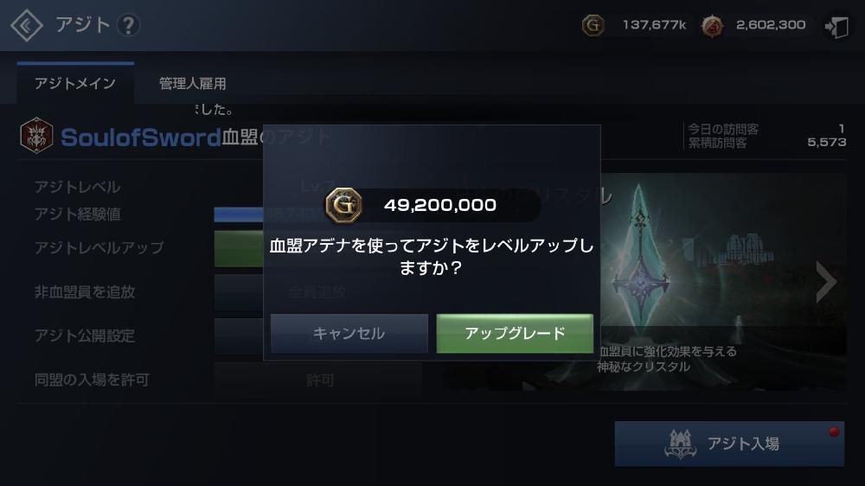Viewport: 865px width, 486px height.
Task: Tap the SoulofSword clan emblem icon
Action: (36, 135)
